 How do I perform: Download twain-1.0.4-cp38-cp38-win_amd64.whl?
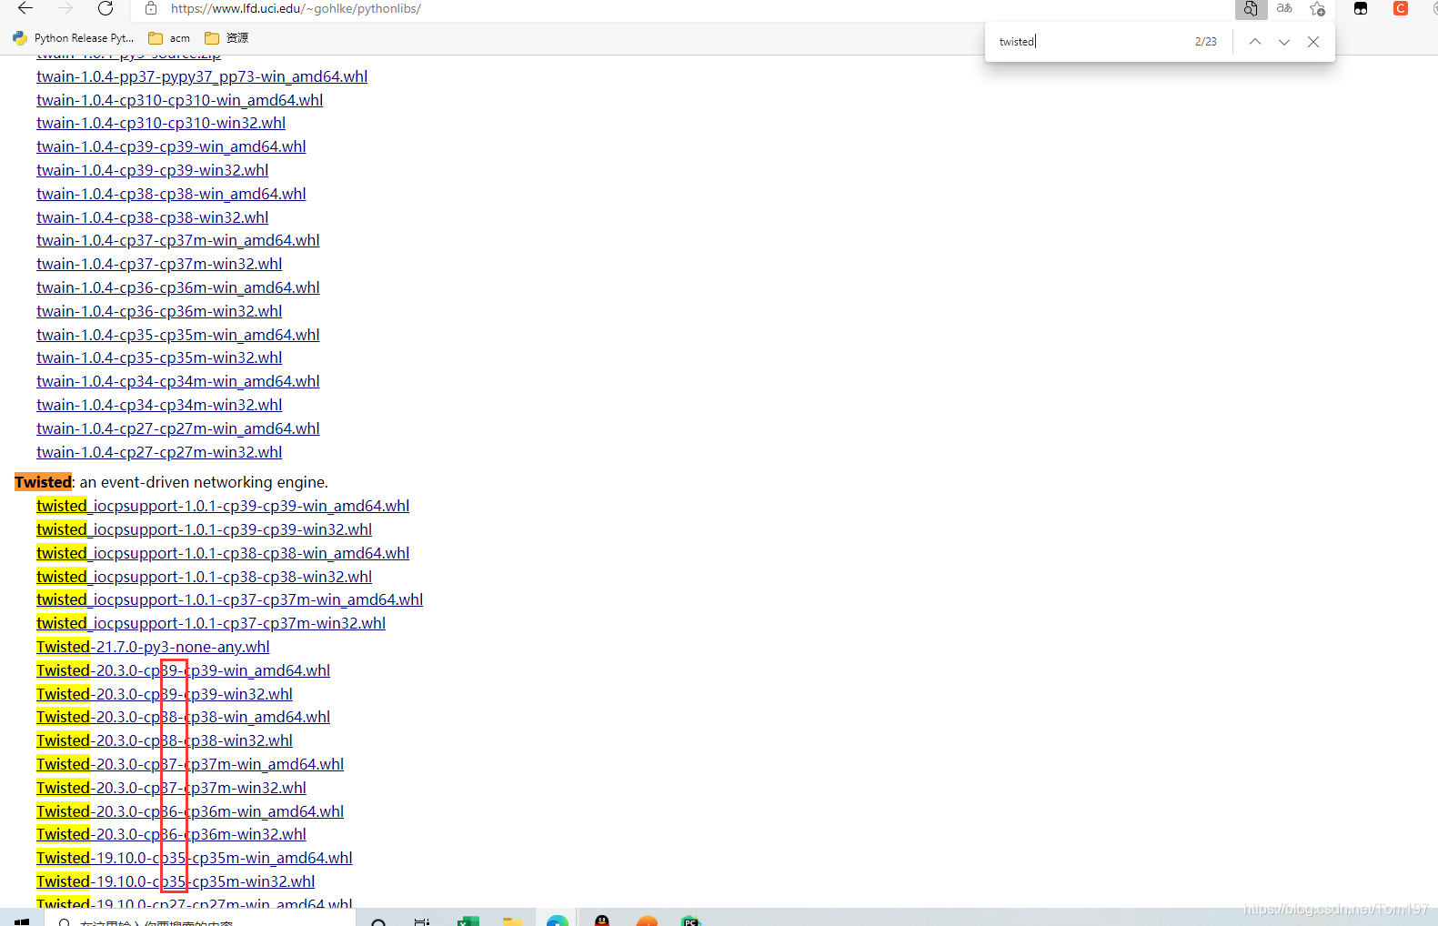pyautogui.click(x=171, y=194)
